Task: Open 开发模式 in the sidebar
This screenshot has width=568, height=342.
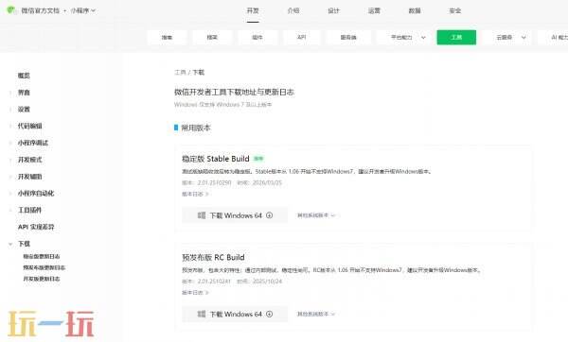Action: tap(30, 160)
